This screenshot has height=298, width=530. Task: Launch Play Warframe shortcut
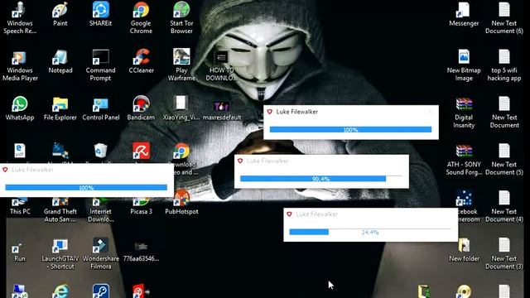[181, 65]
